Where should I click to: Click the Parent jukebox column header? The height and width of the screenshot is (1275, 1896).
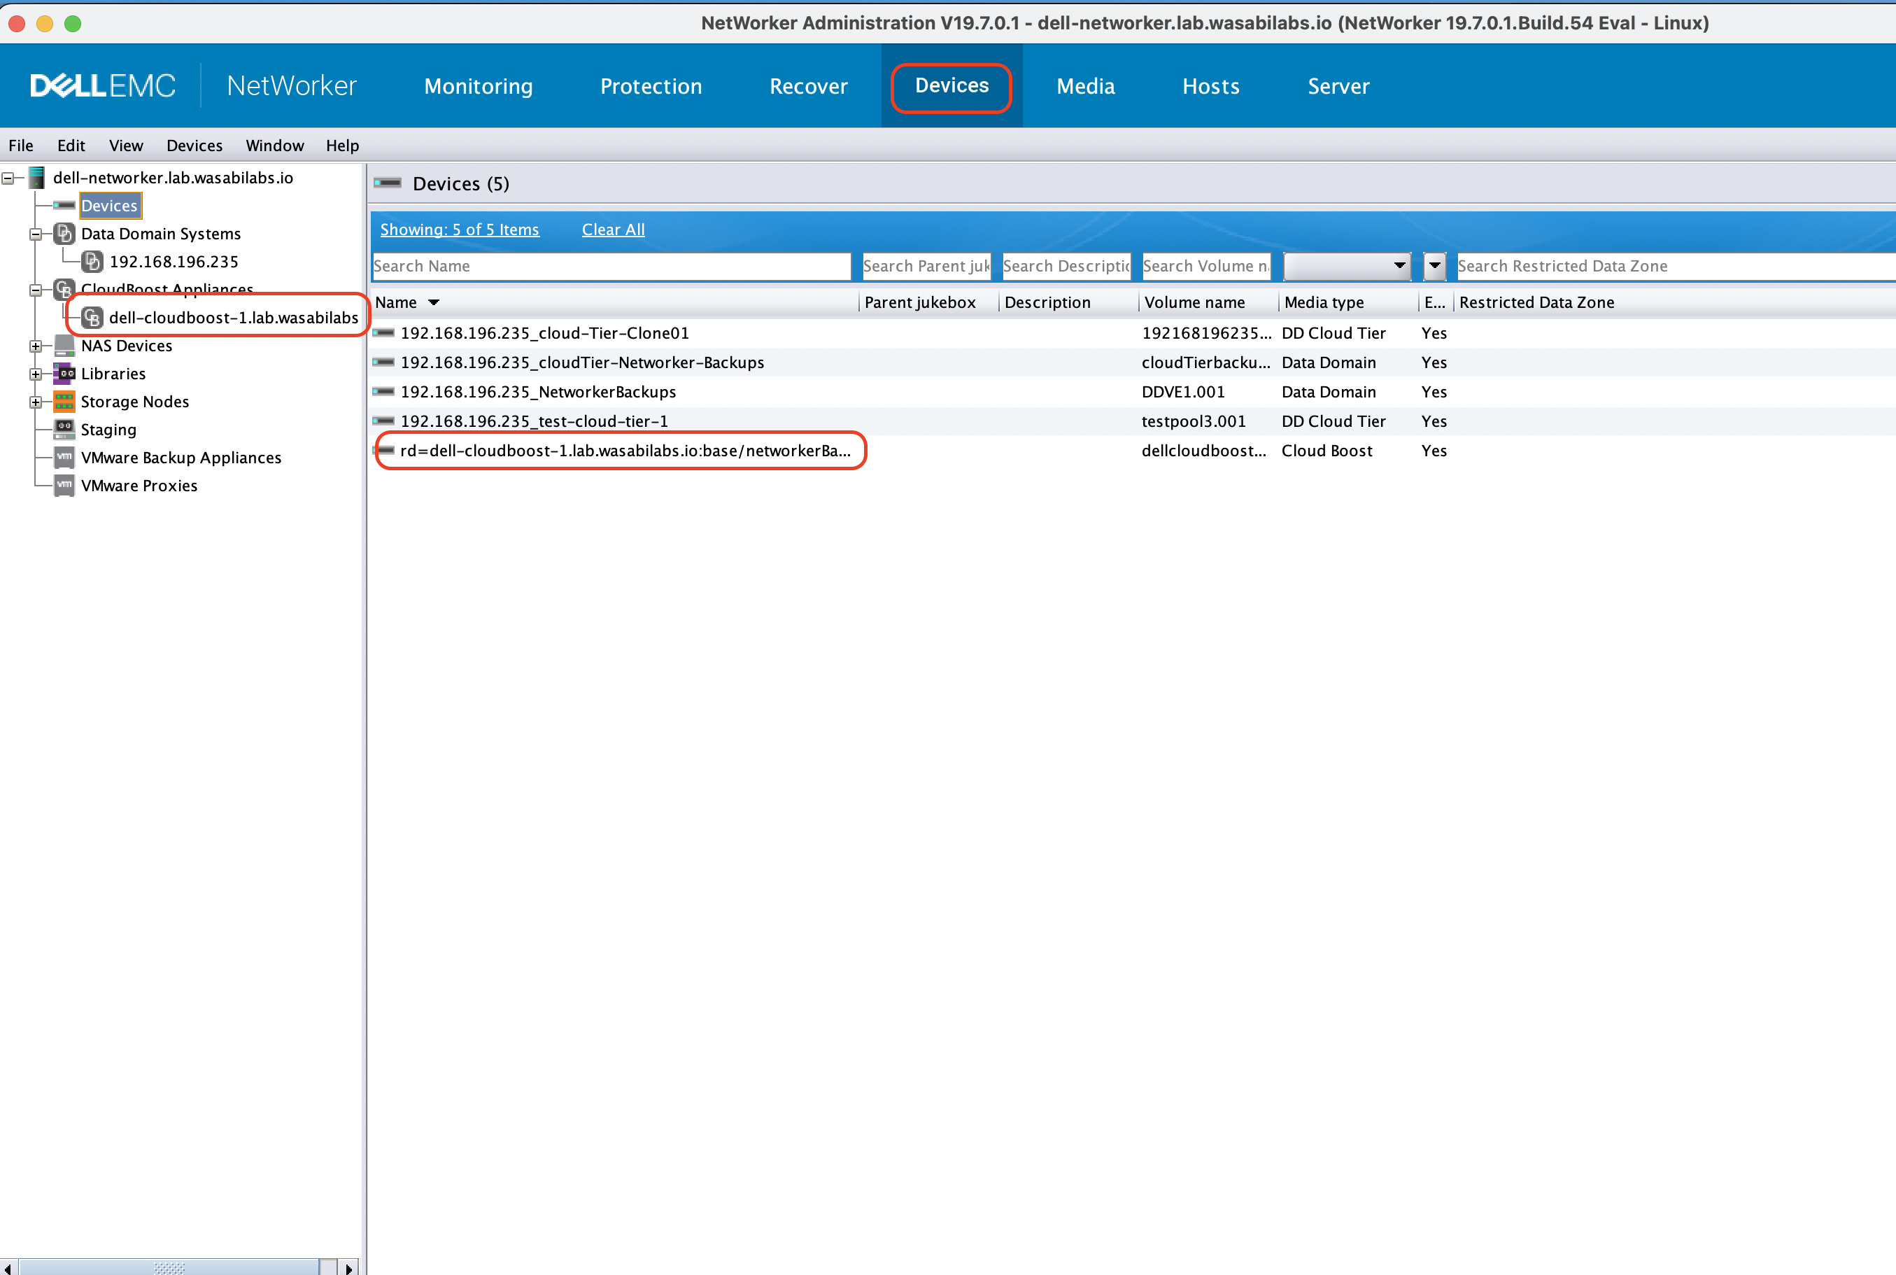pos(928,302)
